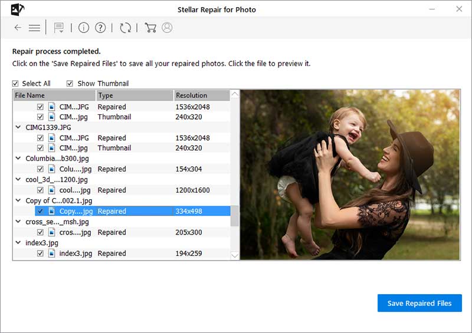The image size is (472, 333).
Task: Click the CIMG1339.JPG group name
Action: (48, 127)
